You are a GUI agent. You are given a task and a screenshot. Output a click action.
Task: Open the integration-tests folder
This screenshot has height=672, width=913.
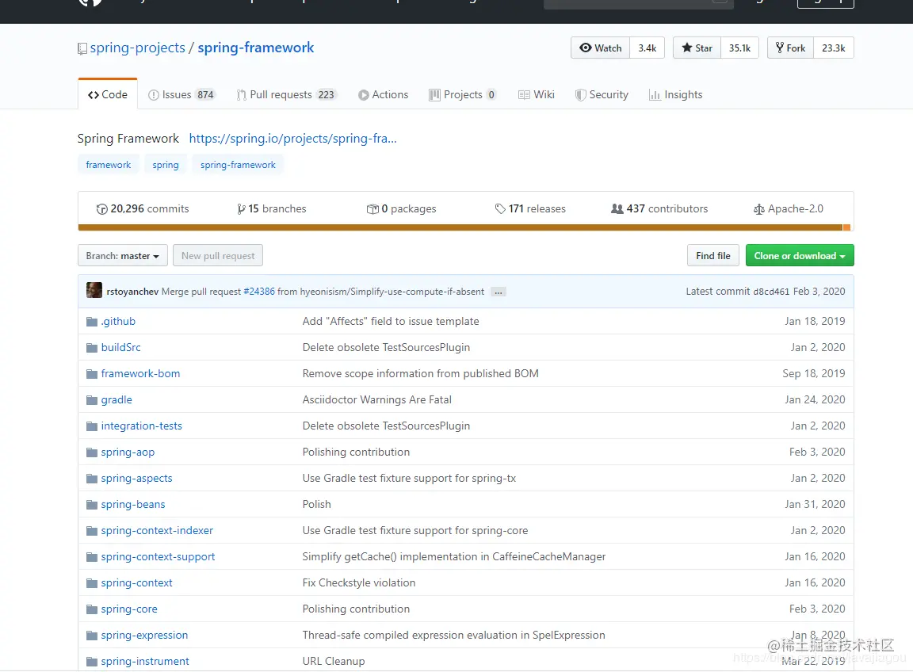click(142, 426)
